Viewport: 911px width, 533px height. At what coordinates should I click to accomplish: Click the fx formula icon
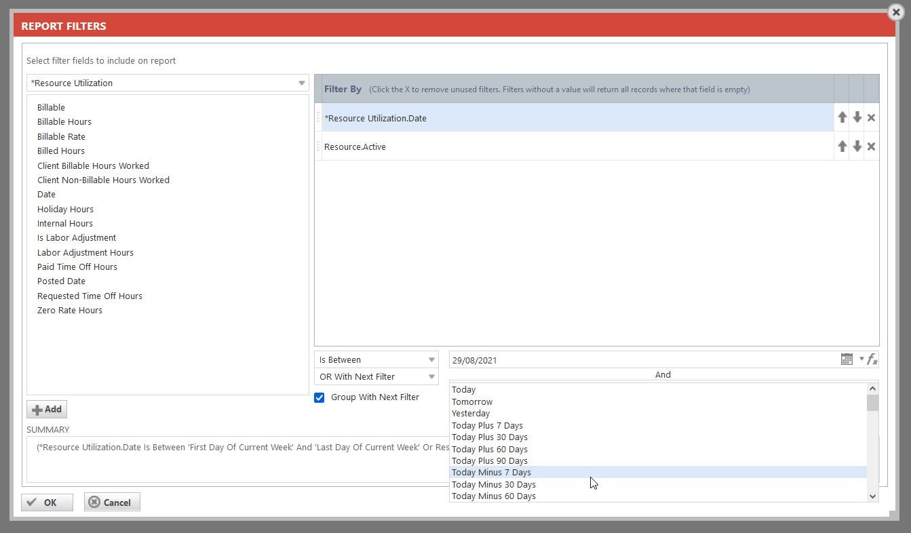tap(872, 359)
